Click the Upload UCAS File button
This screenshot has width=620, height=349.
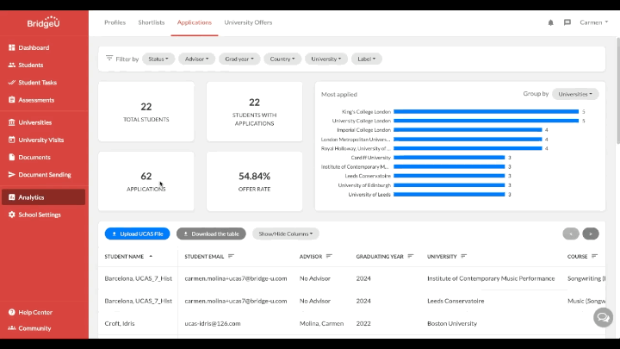[137, 234]
